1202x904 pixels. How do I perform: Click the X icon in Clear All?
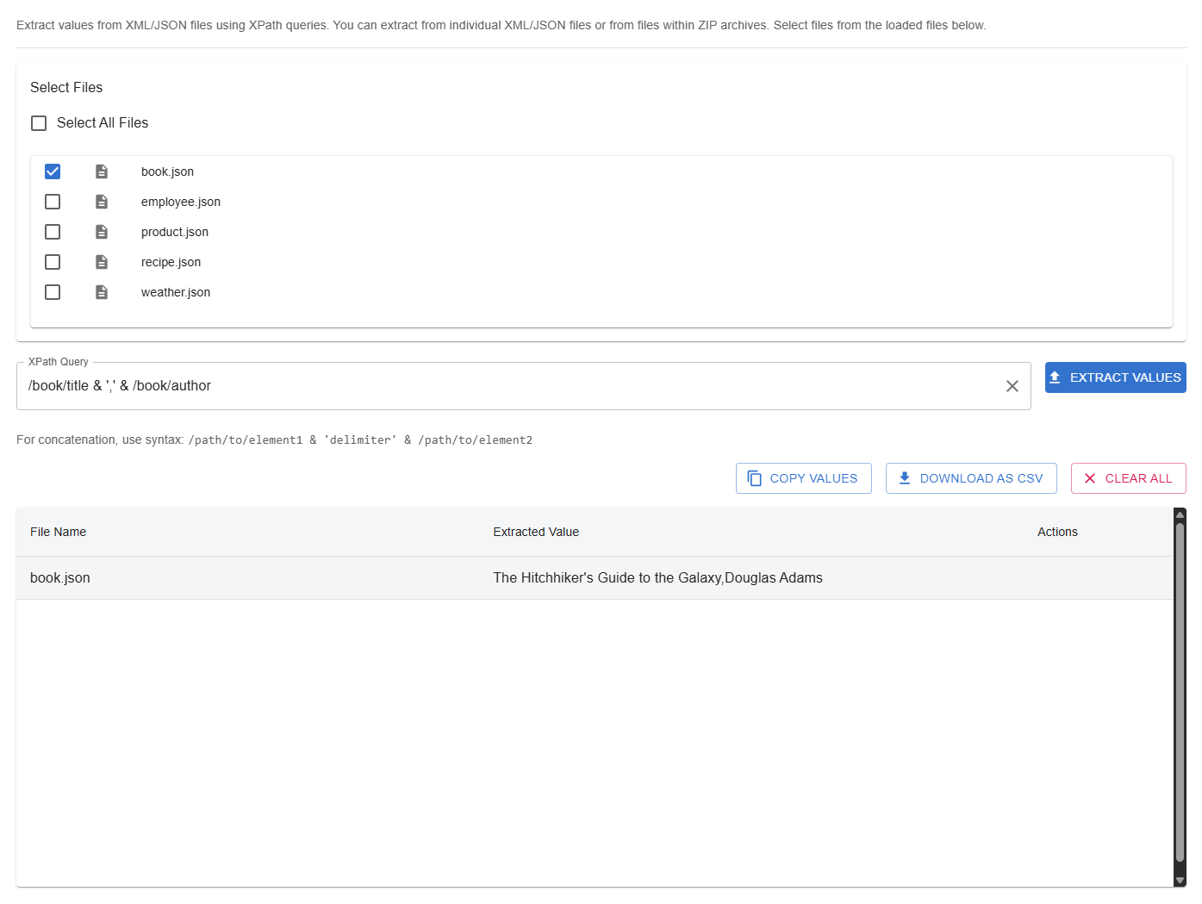pos(1090,478)
